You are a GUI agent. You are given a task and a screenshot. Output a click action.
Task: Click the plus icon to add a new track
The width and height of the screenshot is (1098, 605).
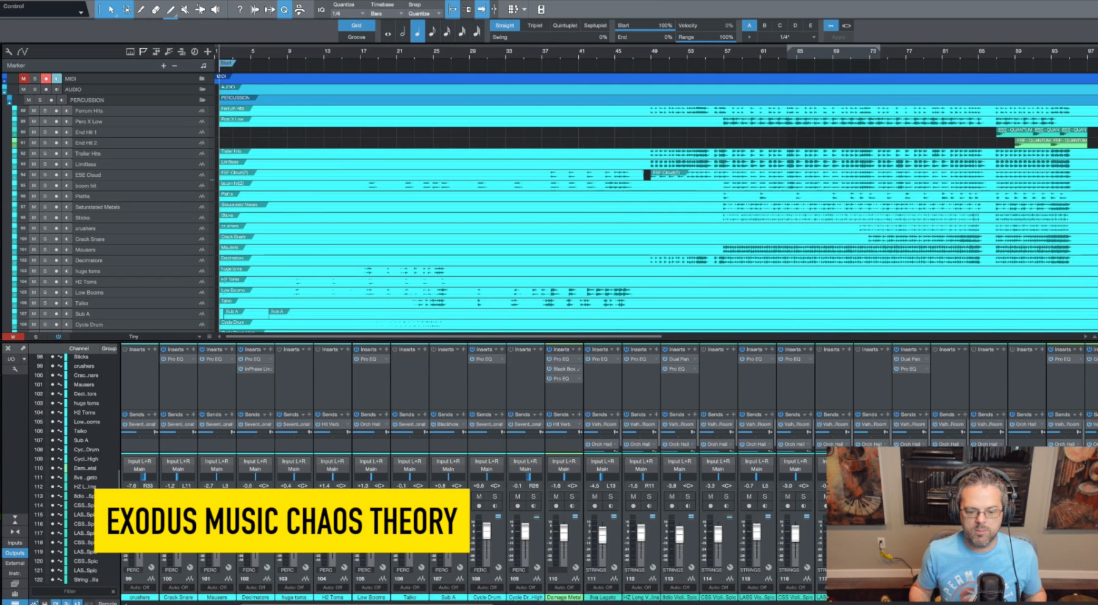click(x=208, y=52)
